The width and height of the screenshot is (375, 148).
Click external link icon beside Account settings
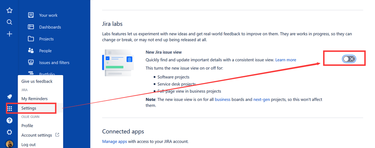click(x=57, y=135)
